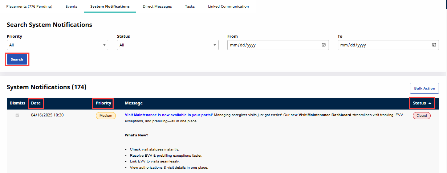Sort notifications by Date column header
Image resolution: width=447 pixels, height=173 pixels.
pyautogui.click(x=36, y=103)
